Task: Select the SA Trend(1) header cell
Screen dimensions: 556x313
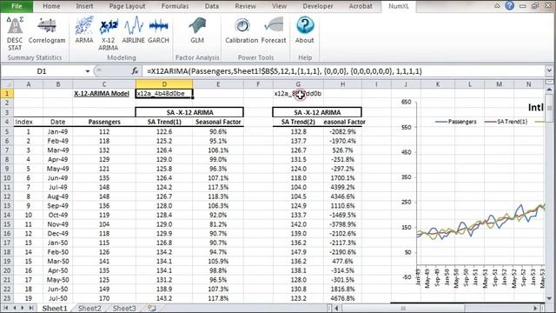Action: [x=164, y=122]
